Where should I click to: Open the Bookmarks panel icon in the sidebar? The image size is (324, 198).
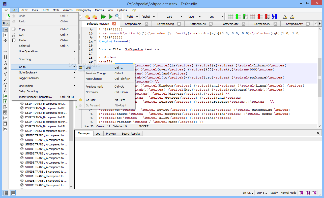click(5, 35)
